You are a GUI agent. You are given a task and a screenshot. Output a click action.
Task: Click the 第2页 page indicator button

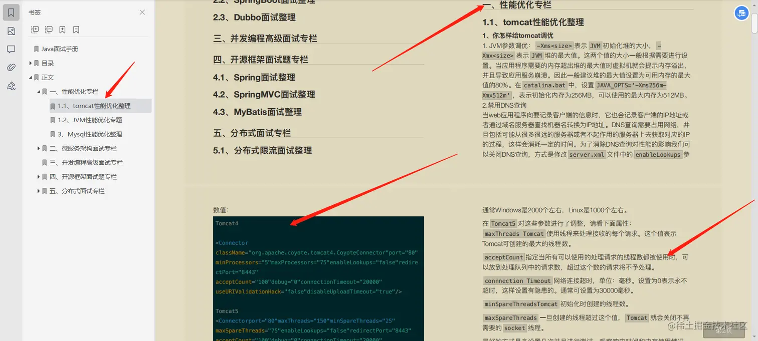pyautogui.click(x=723, y=330)
